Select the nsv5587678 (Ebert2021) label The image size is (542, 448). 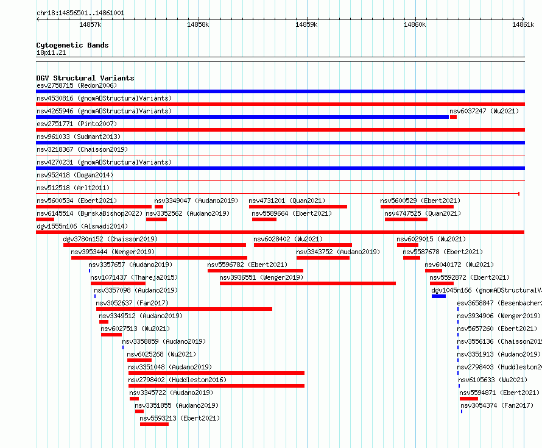tap(443, 252)
